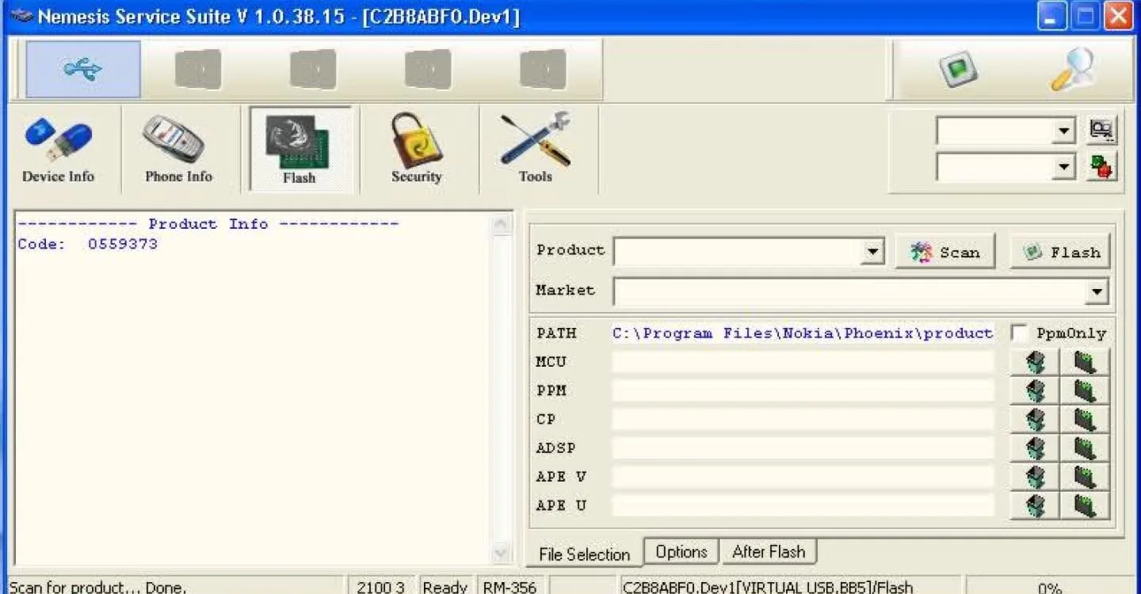
Task: Click first file icon in MCU row
Action: tap(1035, 362)
